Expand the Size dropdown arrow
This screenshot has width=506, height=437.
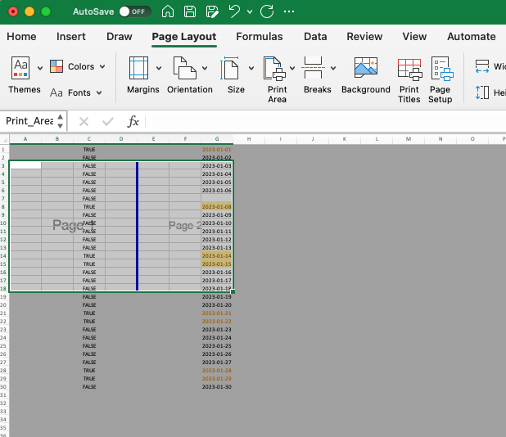[x=251, y=68]
